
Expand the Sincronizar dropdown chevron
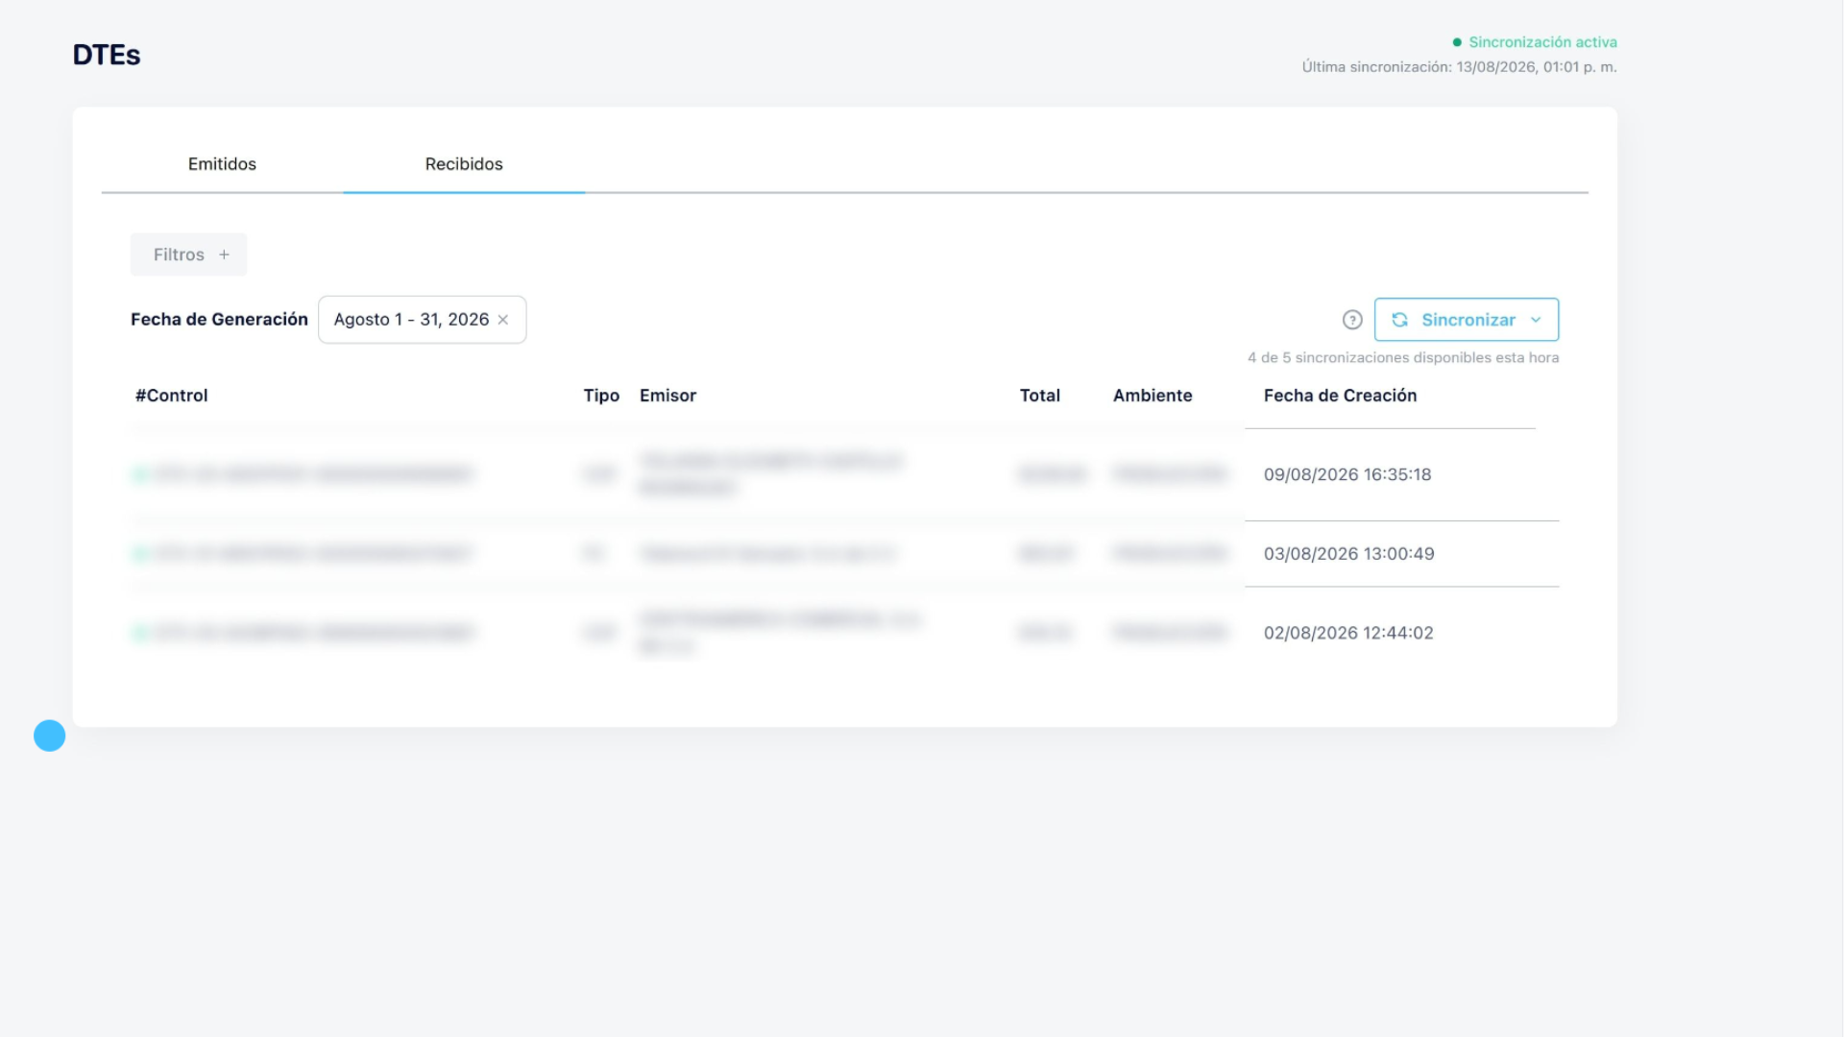(x=1536, y=320)
